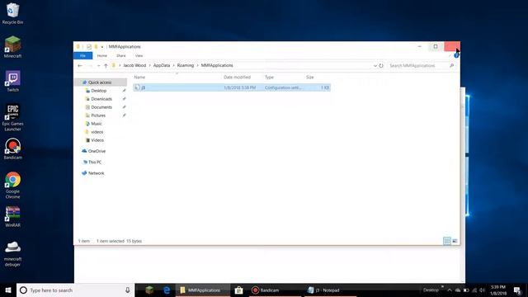Image resolution: width=528 pixels, height=297 pixels.
Task: Open the View ribbon tab
Action: pyautogui.click(x=139, y=55)
